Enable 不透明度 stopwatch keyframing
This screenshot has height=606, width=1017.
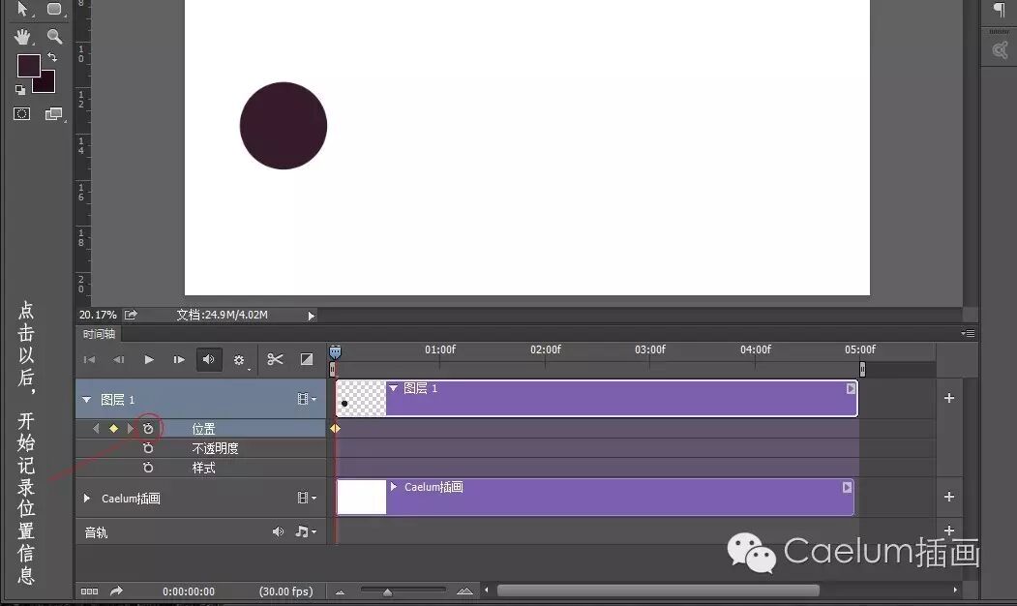point(148,447)
